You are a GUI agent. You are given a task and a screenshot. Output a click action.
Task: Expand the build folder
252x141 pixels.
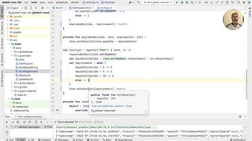point(7,28)
